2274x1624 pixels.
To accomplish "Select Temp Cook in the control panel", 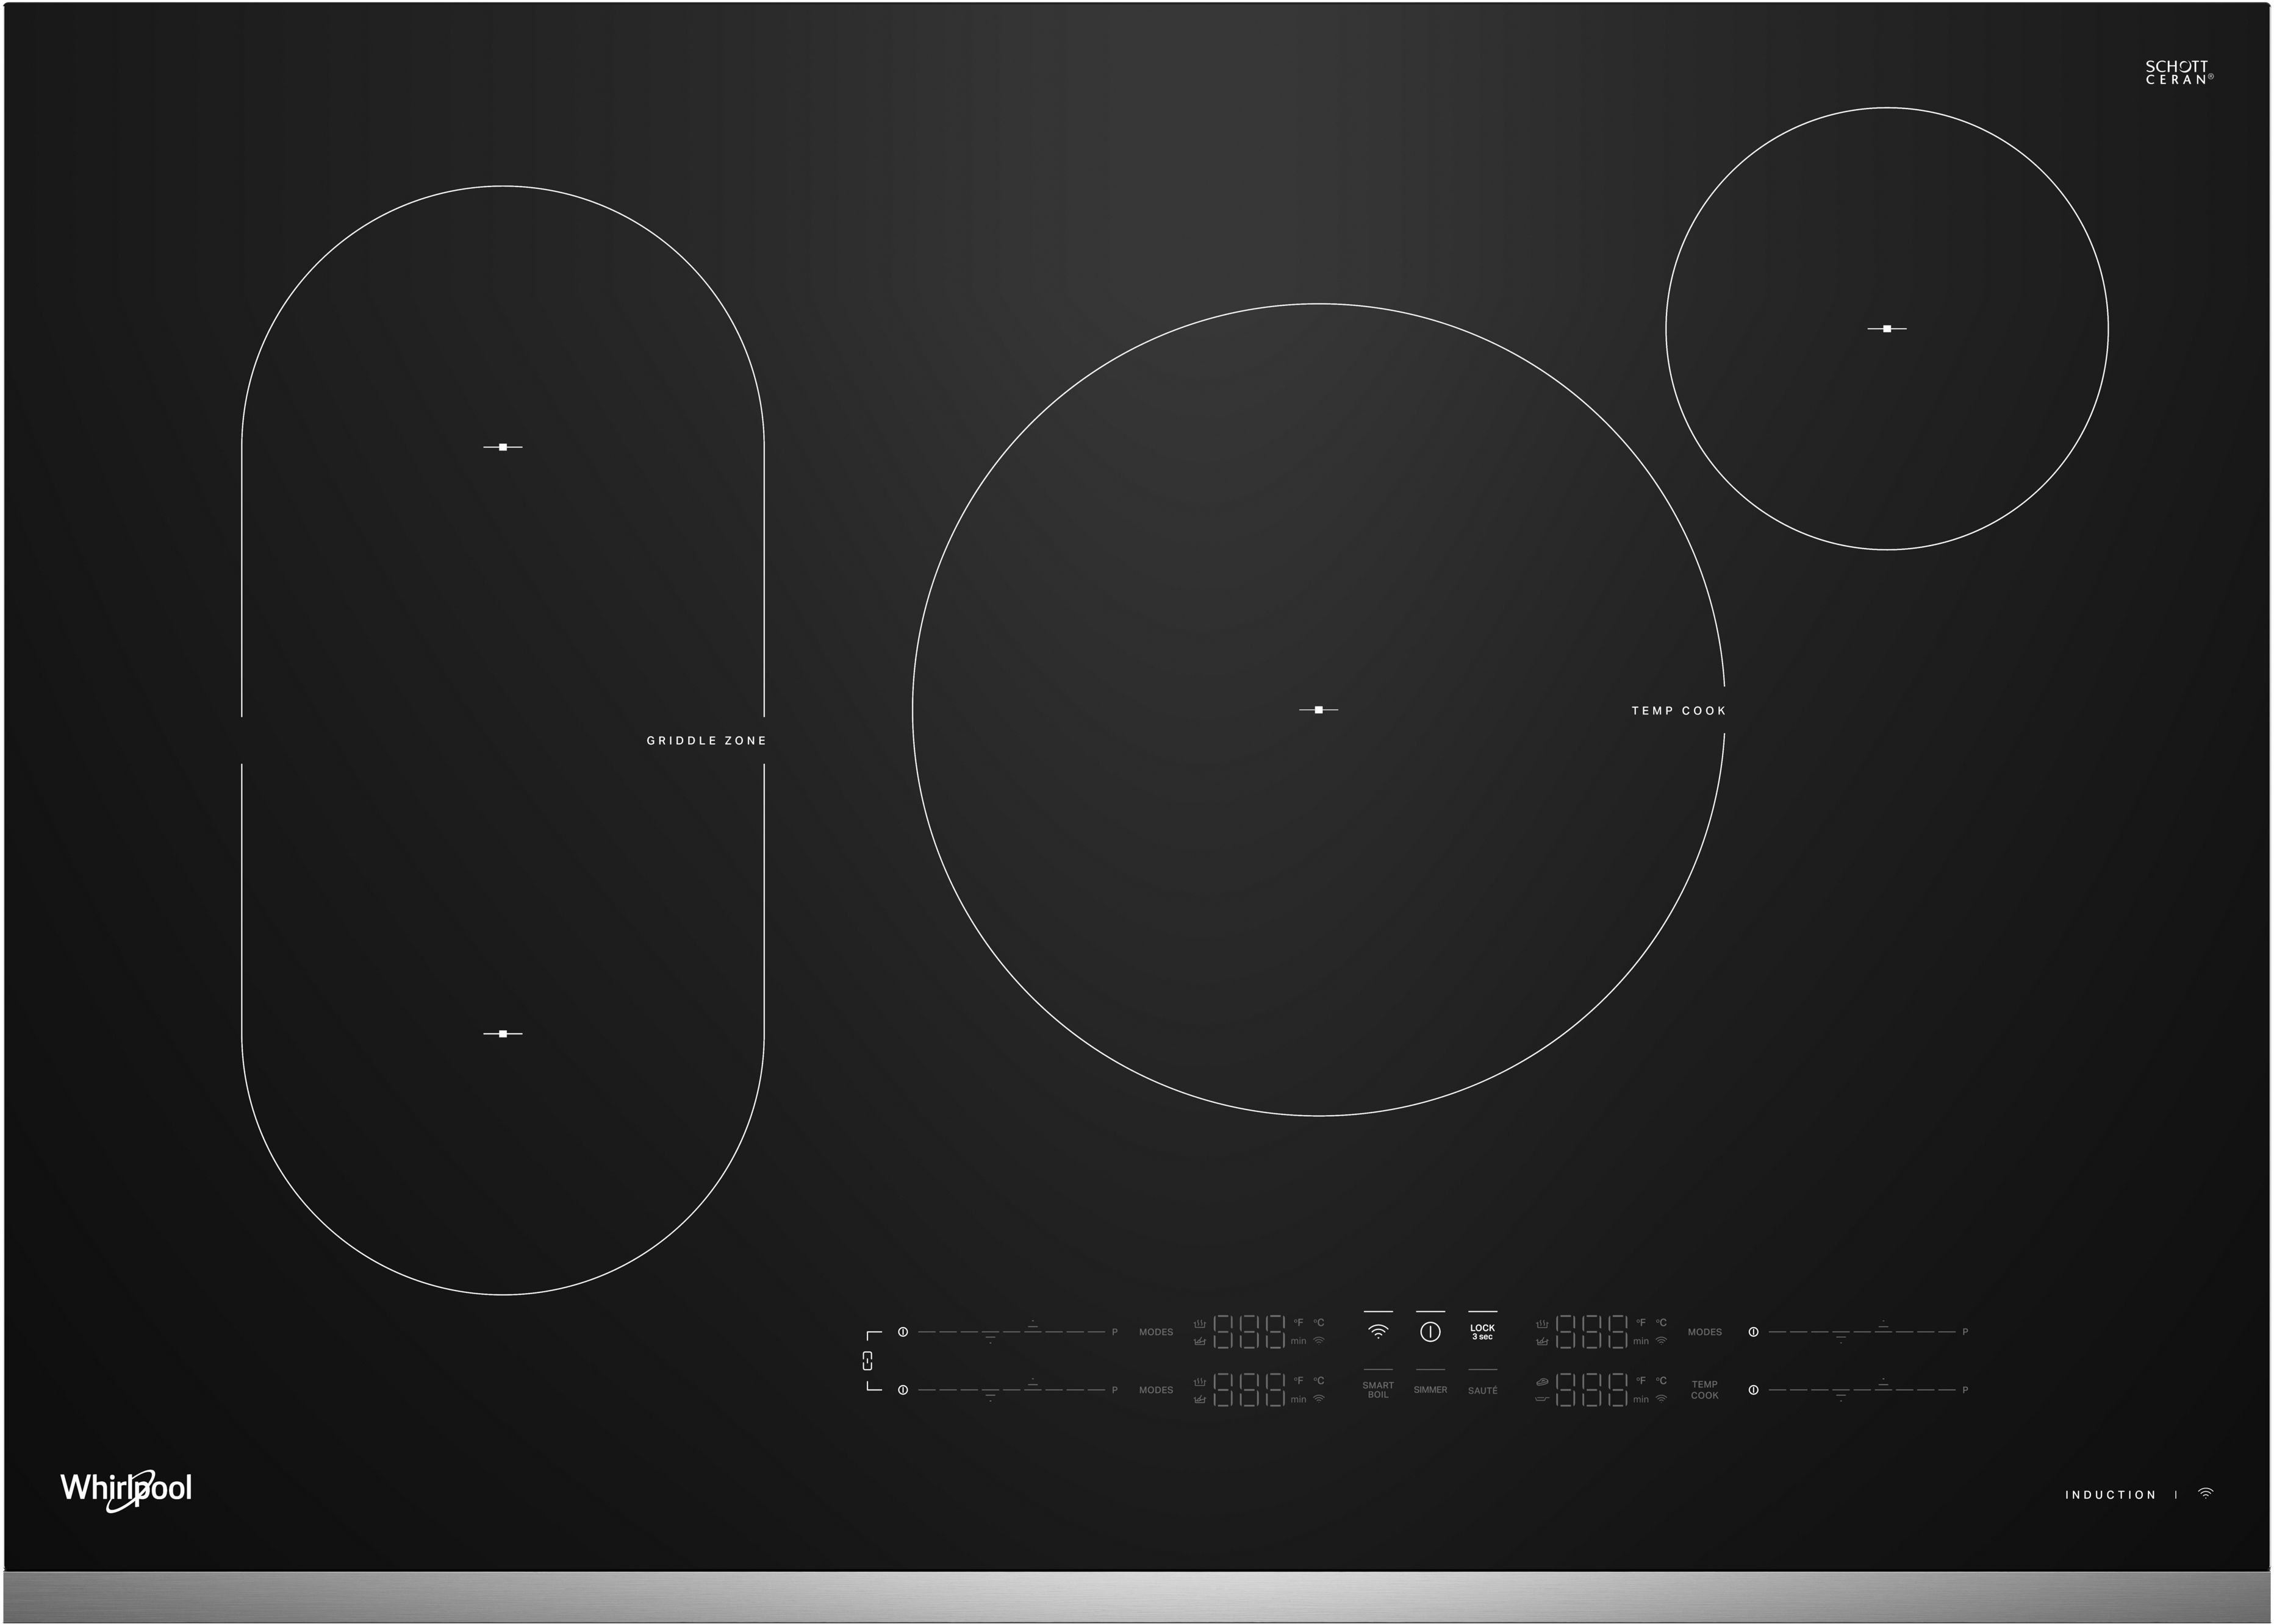I will (x=1705, y=1390).
